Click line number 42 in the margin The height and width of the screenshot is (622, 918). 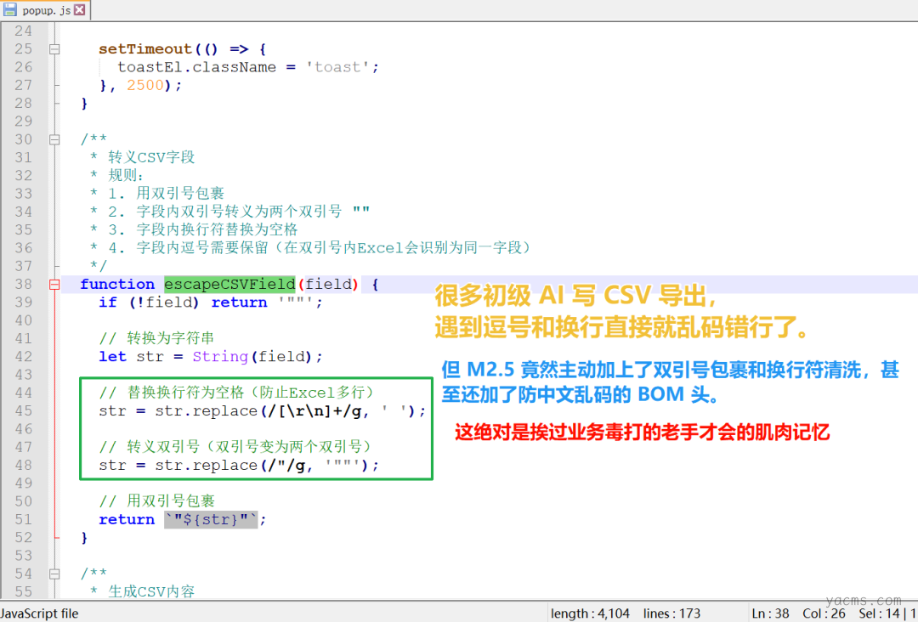point(23,357)
